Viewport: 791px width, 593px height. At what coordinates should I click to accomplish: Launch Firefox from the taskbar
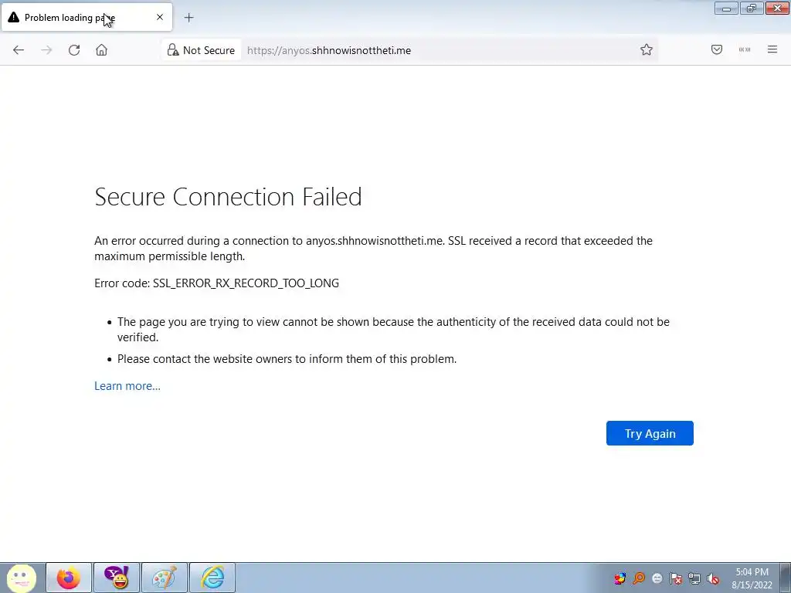coord(69,578)
